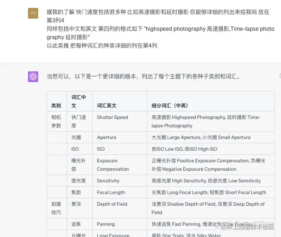The width and height of the screenshot is (281, 237).
Task: Select table header 细分词汇（中英）
Action: point(211,101)
